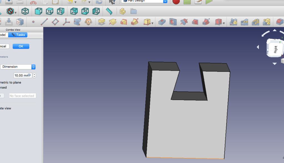The height and width of the screenshot is (163, 284).
Task: Activate the Measure distance ruler icon
Action: (x=109, y=11)
